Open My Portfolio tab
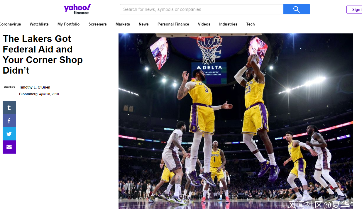The image size is (362, 214). (x=68, y=24)
